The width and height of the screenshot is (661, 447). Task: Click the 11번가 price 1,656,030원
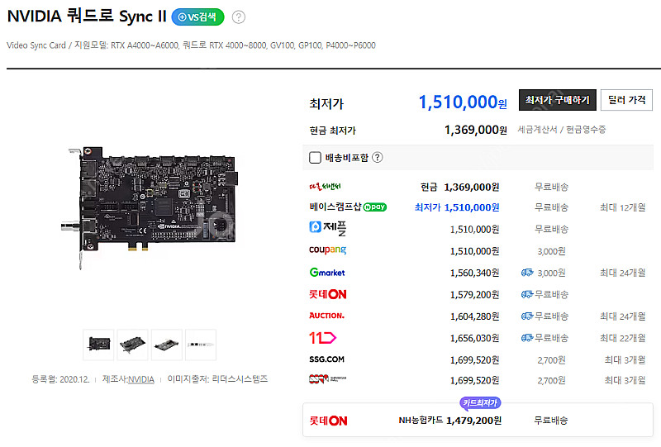(474, 338)
